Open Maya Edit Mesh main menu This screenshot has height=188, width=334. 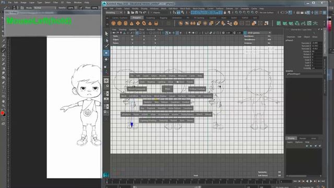click(173, 8)
